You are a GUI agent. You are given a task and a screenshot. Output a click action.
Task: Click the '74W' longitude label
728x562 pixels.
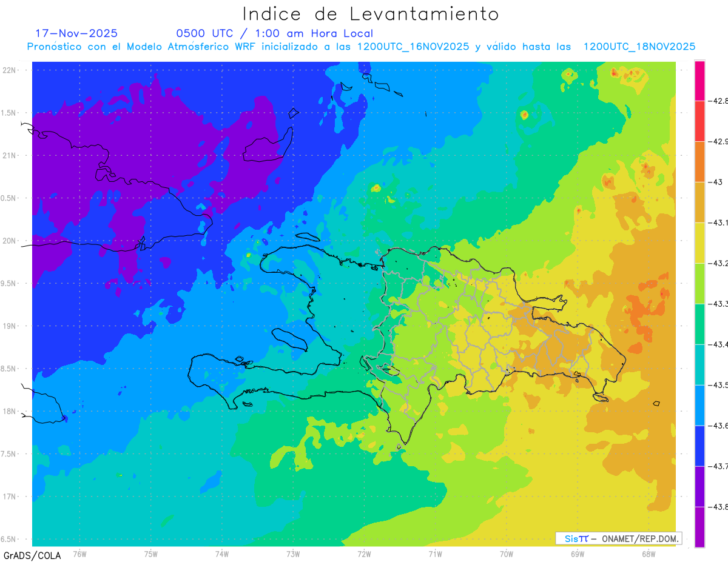tap(222, 554)
